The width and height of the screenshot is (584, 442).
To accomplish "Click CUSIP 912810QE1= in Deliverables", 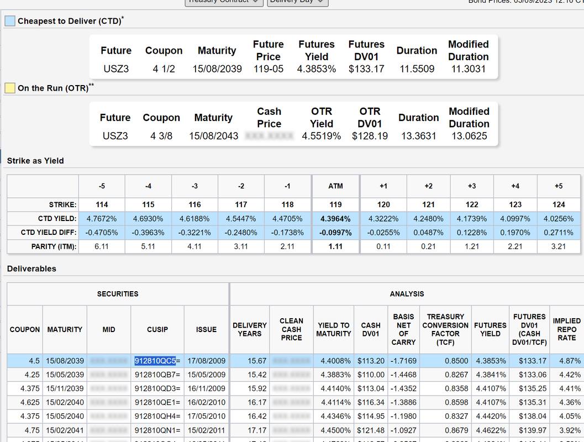I will point(157,402).
